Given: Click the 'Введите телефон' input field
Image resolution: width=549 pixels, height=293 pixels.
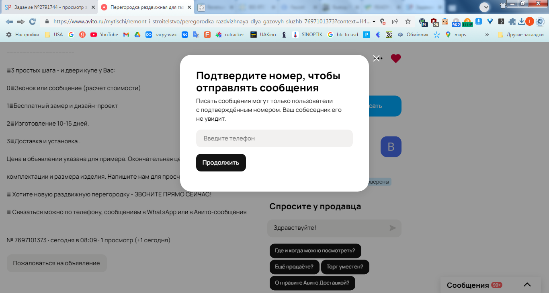Looking at the screenshot, I should [x=274, y=138].
